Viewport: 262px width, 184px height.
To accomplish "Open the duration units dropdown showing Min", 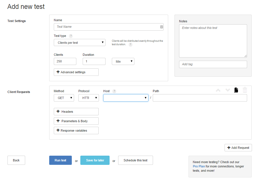I will (123, 61).
